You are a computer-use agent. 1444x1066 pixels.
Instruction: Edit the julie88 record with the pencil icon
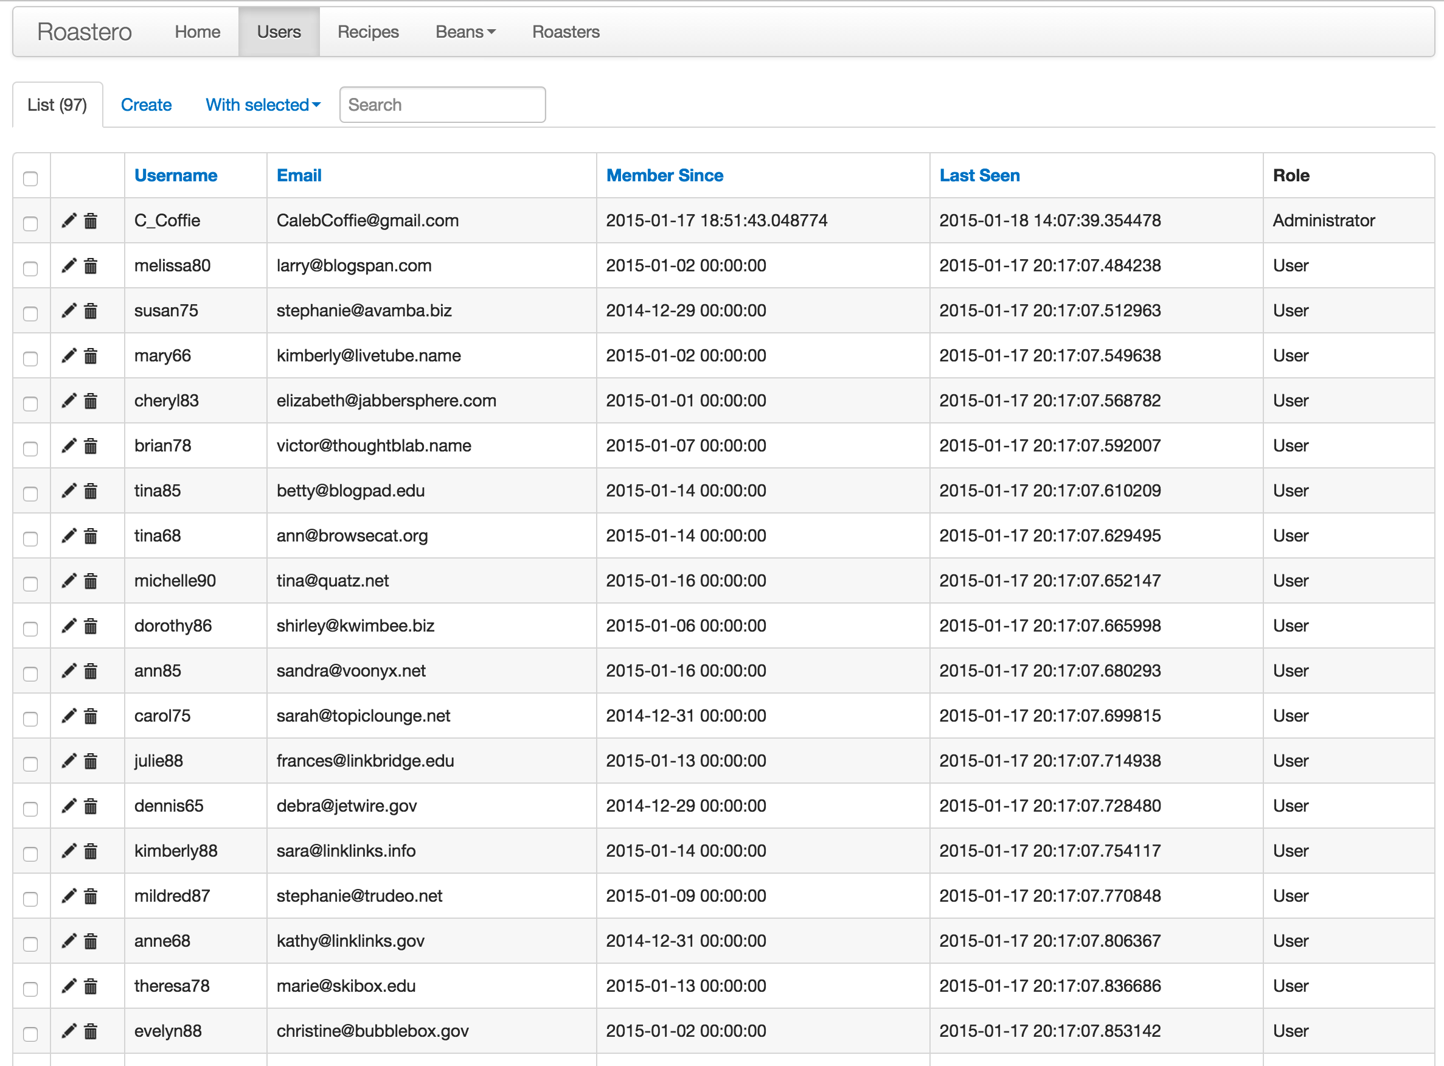(x=68, y=761)
